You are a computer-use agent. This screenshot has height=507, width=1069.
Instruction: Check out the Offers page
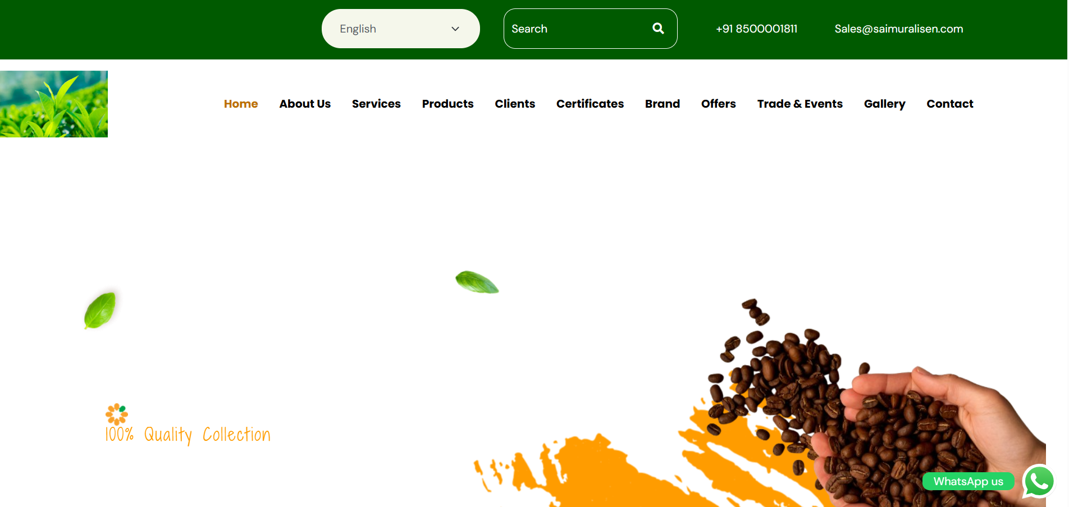pyautogui.click(x=718, y=104)
